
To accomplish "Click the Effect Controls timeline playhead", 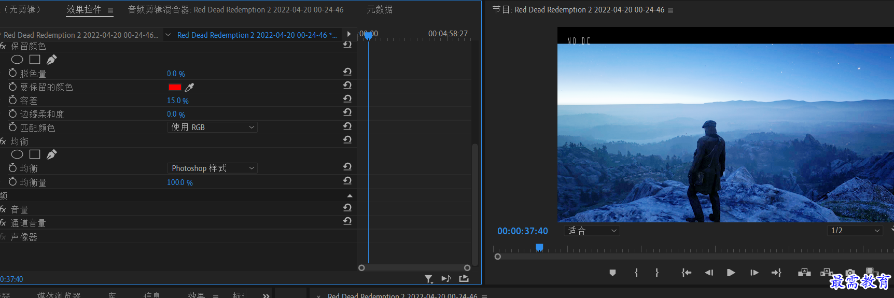I will 368,35.
